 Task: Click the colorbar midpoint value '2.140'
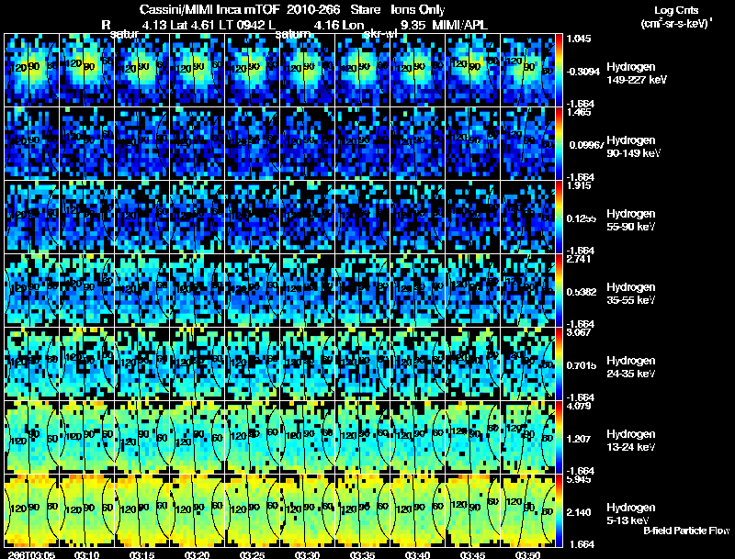pos(580,513)
